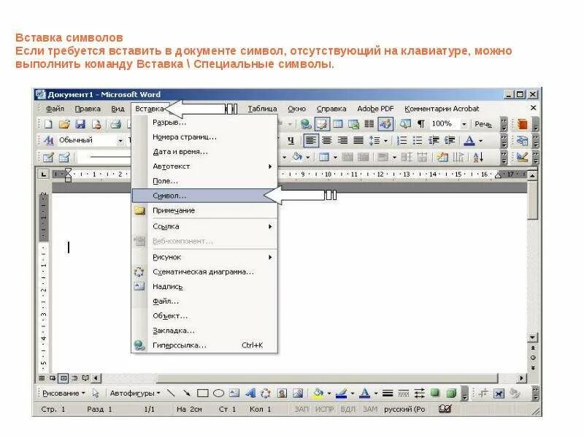Click the Речь toolbar button
The image size is (584, 438).
[483, 124]
